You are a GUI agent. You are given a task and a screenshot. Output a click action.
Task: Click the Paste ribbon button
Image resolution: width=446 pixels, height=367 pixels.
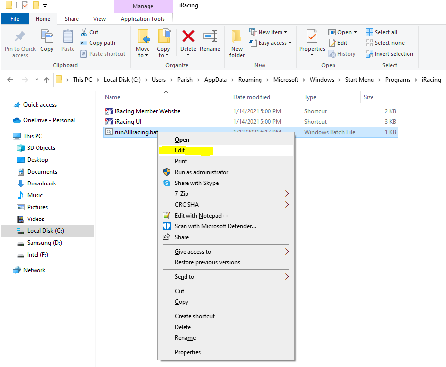[68, 40]
